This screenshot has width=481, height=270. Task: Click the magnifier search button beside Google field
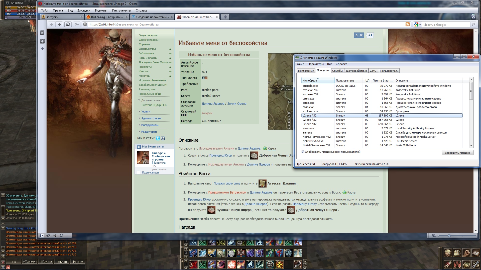(473, 24)
